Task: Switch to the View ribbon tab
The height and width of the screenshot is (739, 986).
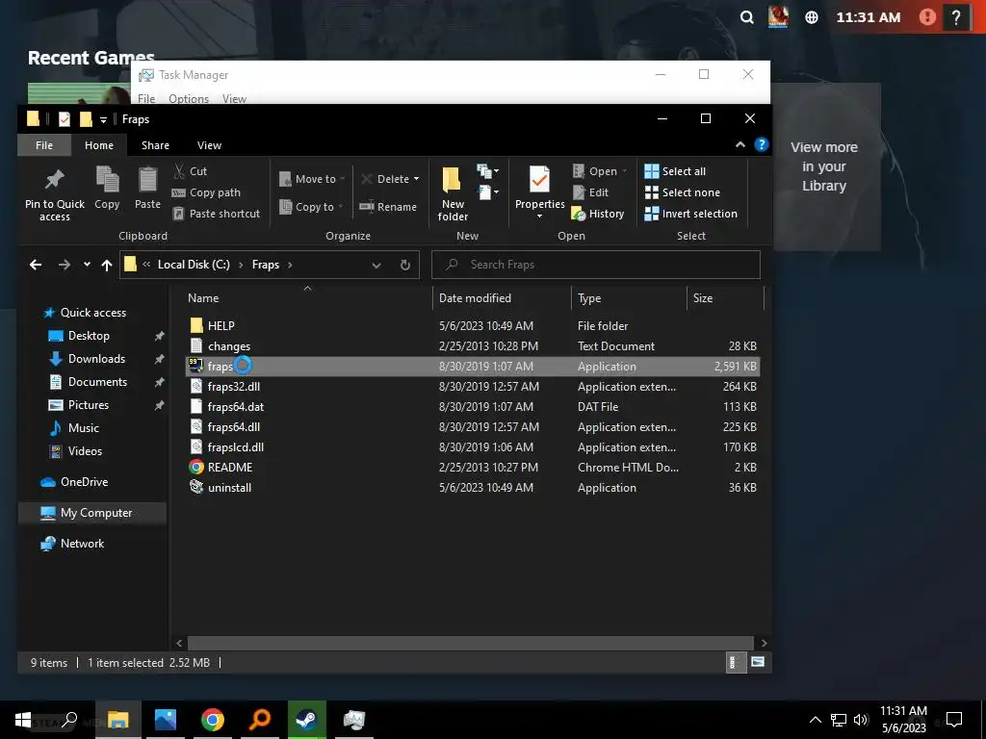Action: tap(209, 145)
